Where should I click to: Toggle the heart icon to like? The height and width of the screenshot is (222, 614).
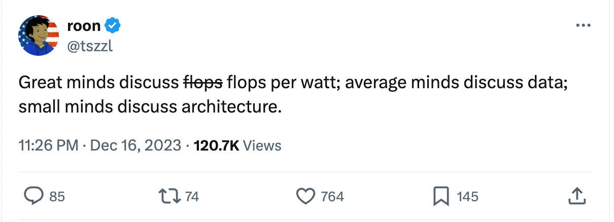point(305,196)
